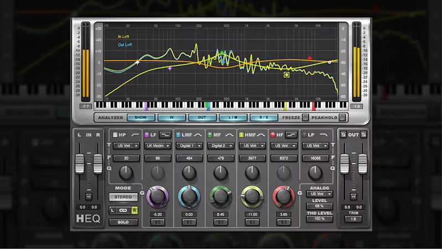
Task: Open the HP filter type dropdown
Action: pyautogui.click(x=126, y=146)
